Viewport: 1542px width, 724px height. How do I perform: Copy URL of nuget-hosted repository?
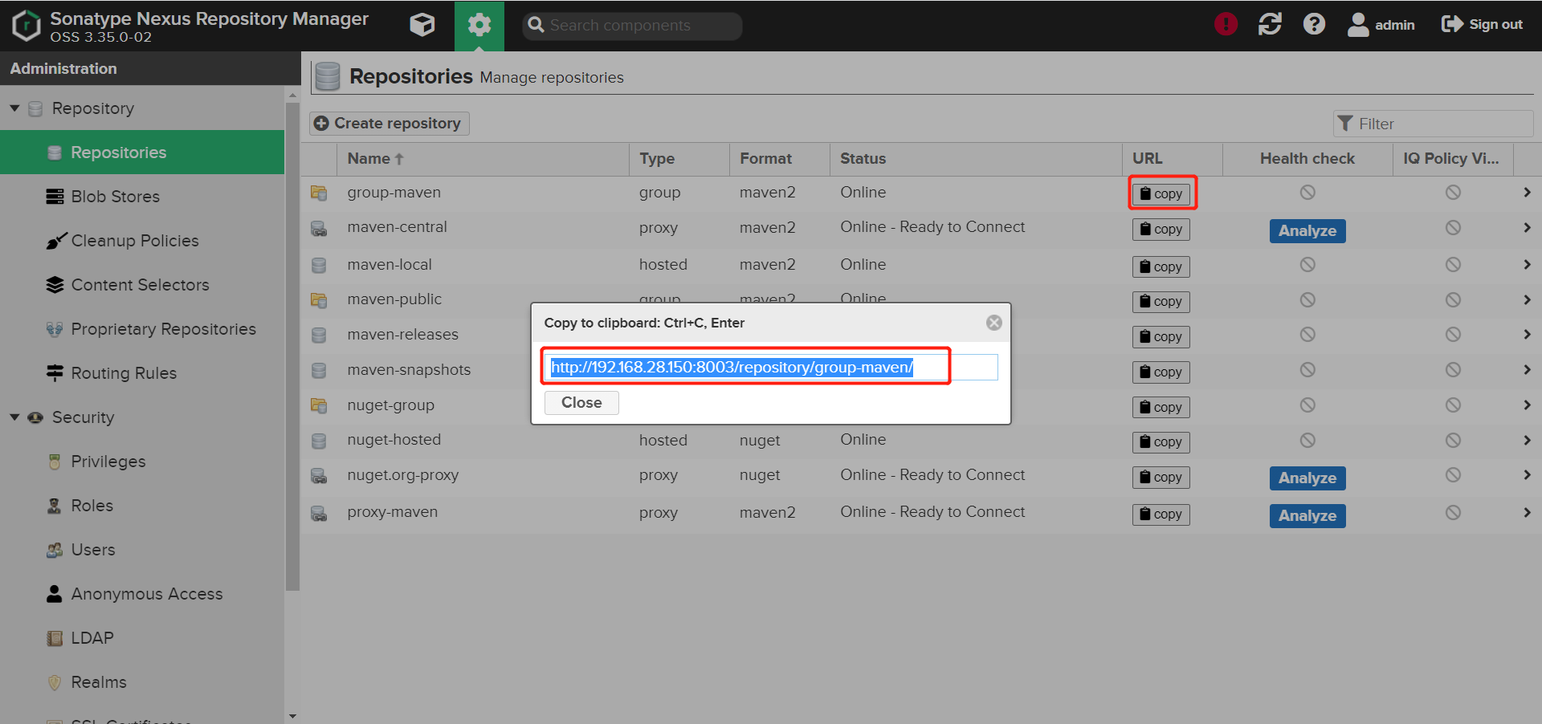pos(1161,442)
